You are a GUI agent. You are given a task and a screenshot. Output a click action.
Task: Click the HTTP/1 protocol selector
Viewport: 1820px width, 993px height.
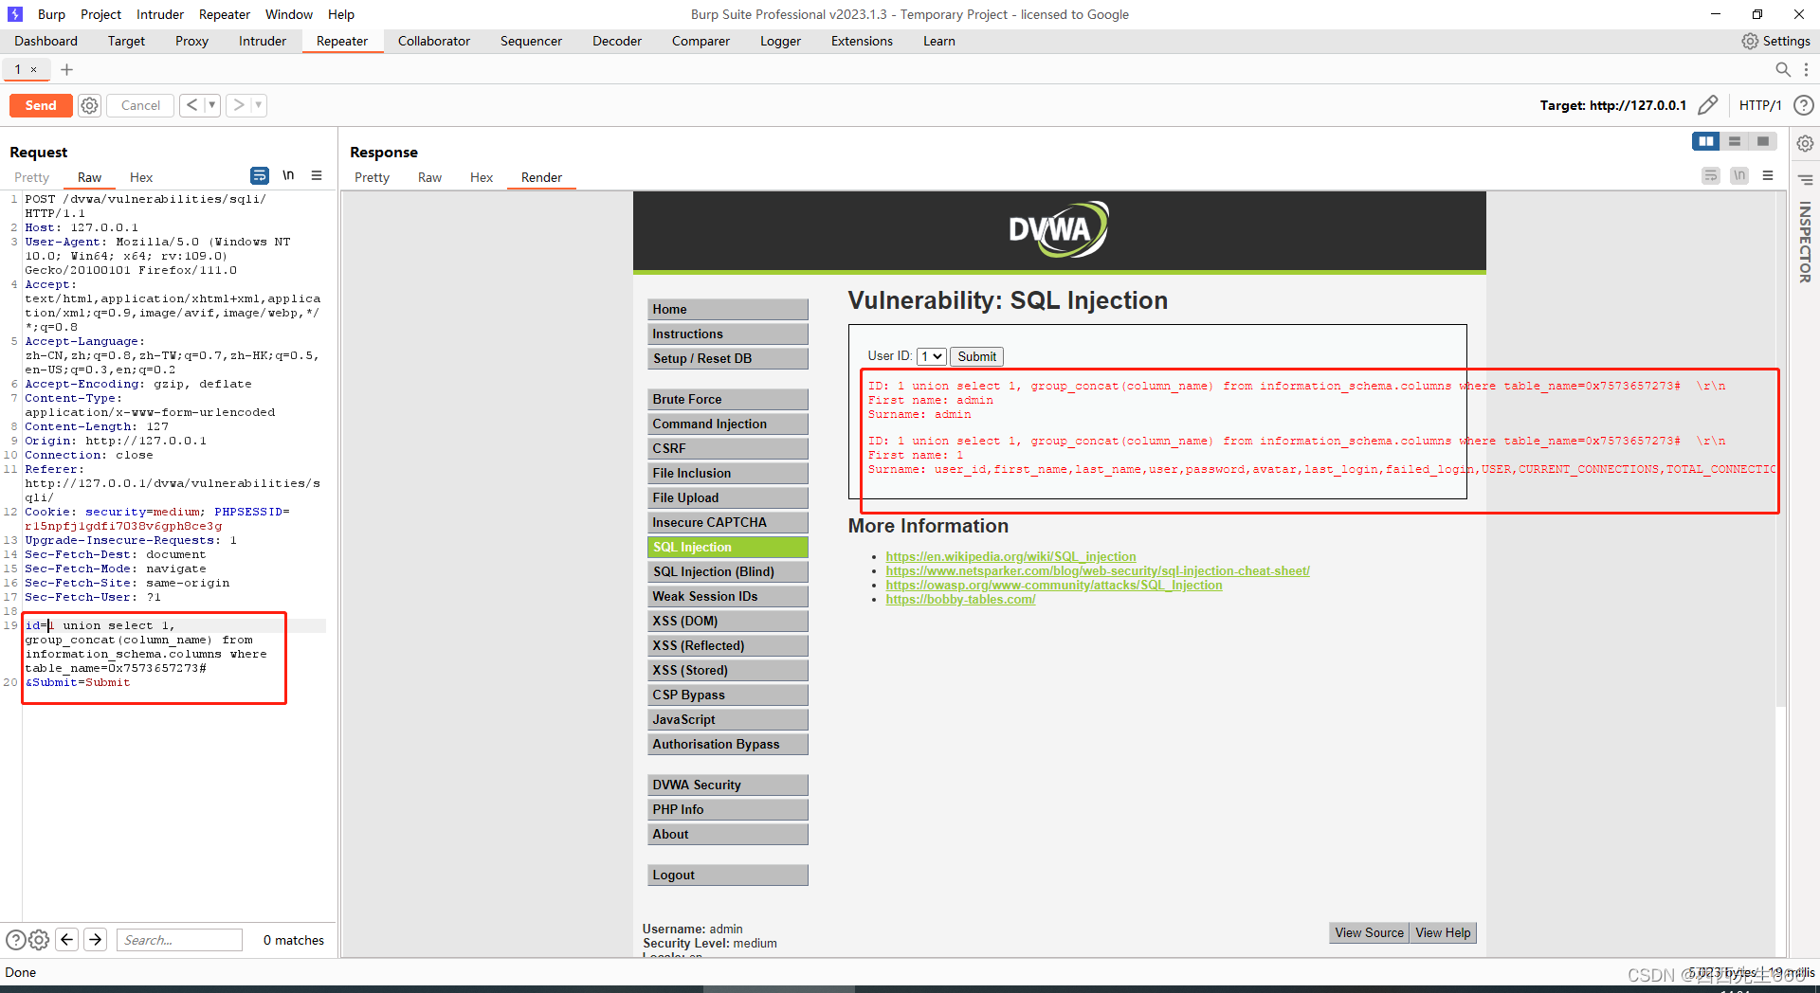click(x=1760, y=105)
